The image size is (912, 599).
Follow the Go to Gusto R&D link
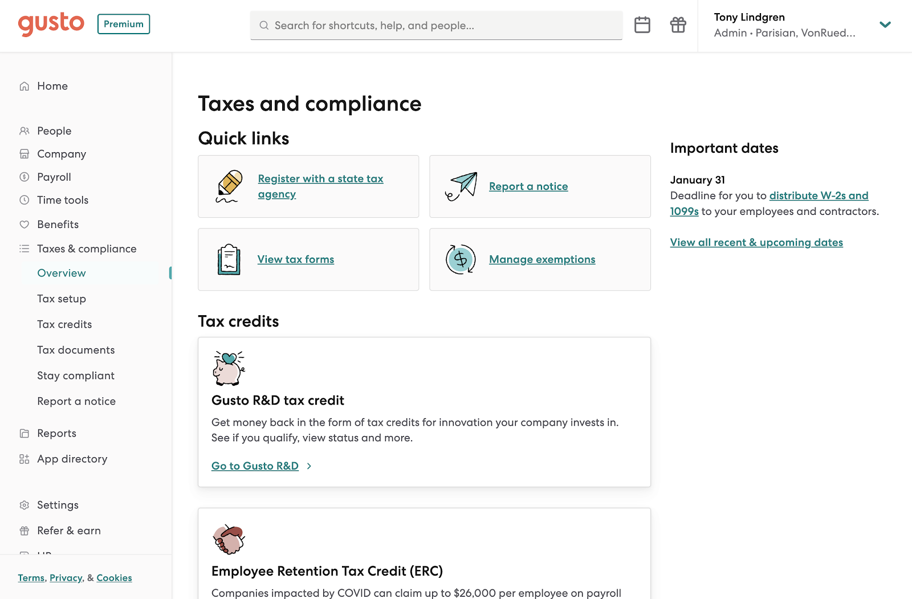[x=255, y=466]
